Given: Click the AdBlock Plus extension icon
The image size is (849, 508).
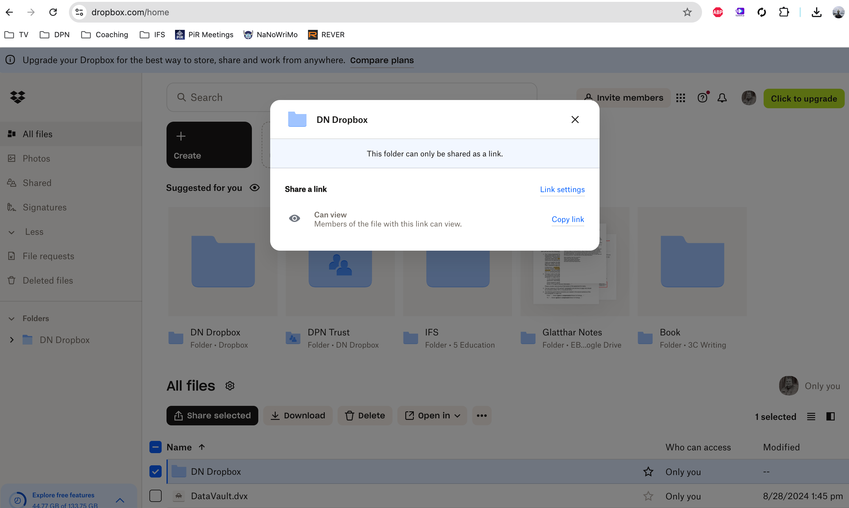Looking at the screenshot, I should pos(718,12).
